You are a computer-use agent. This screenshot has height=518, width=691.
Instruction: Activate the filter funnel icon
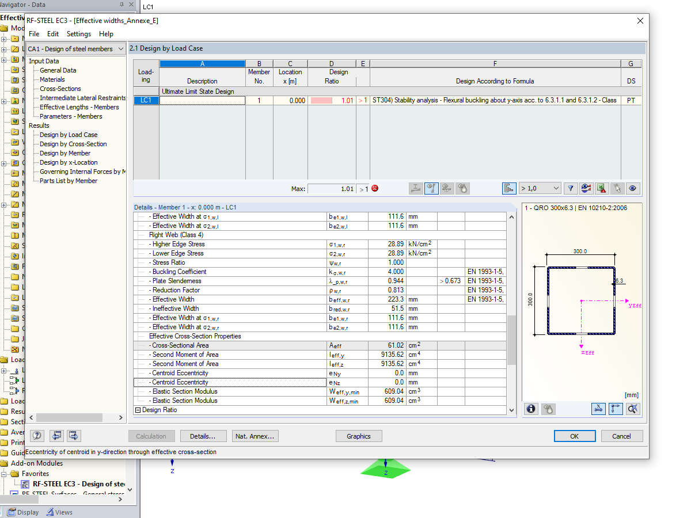point(571,188)
